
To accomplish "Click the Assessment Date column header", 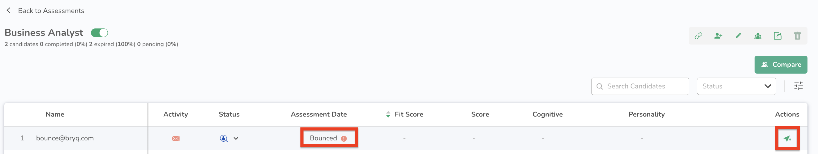I will pyautogui.click(x=318, y=114).
